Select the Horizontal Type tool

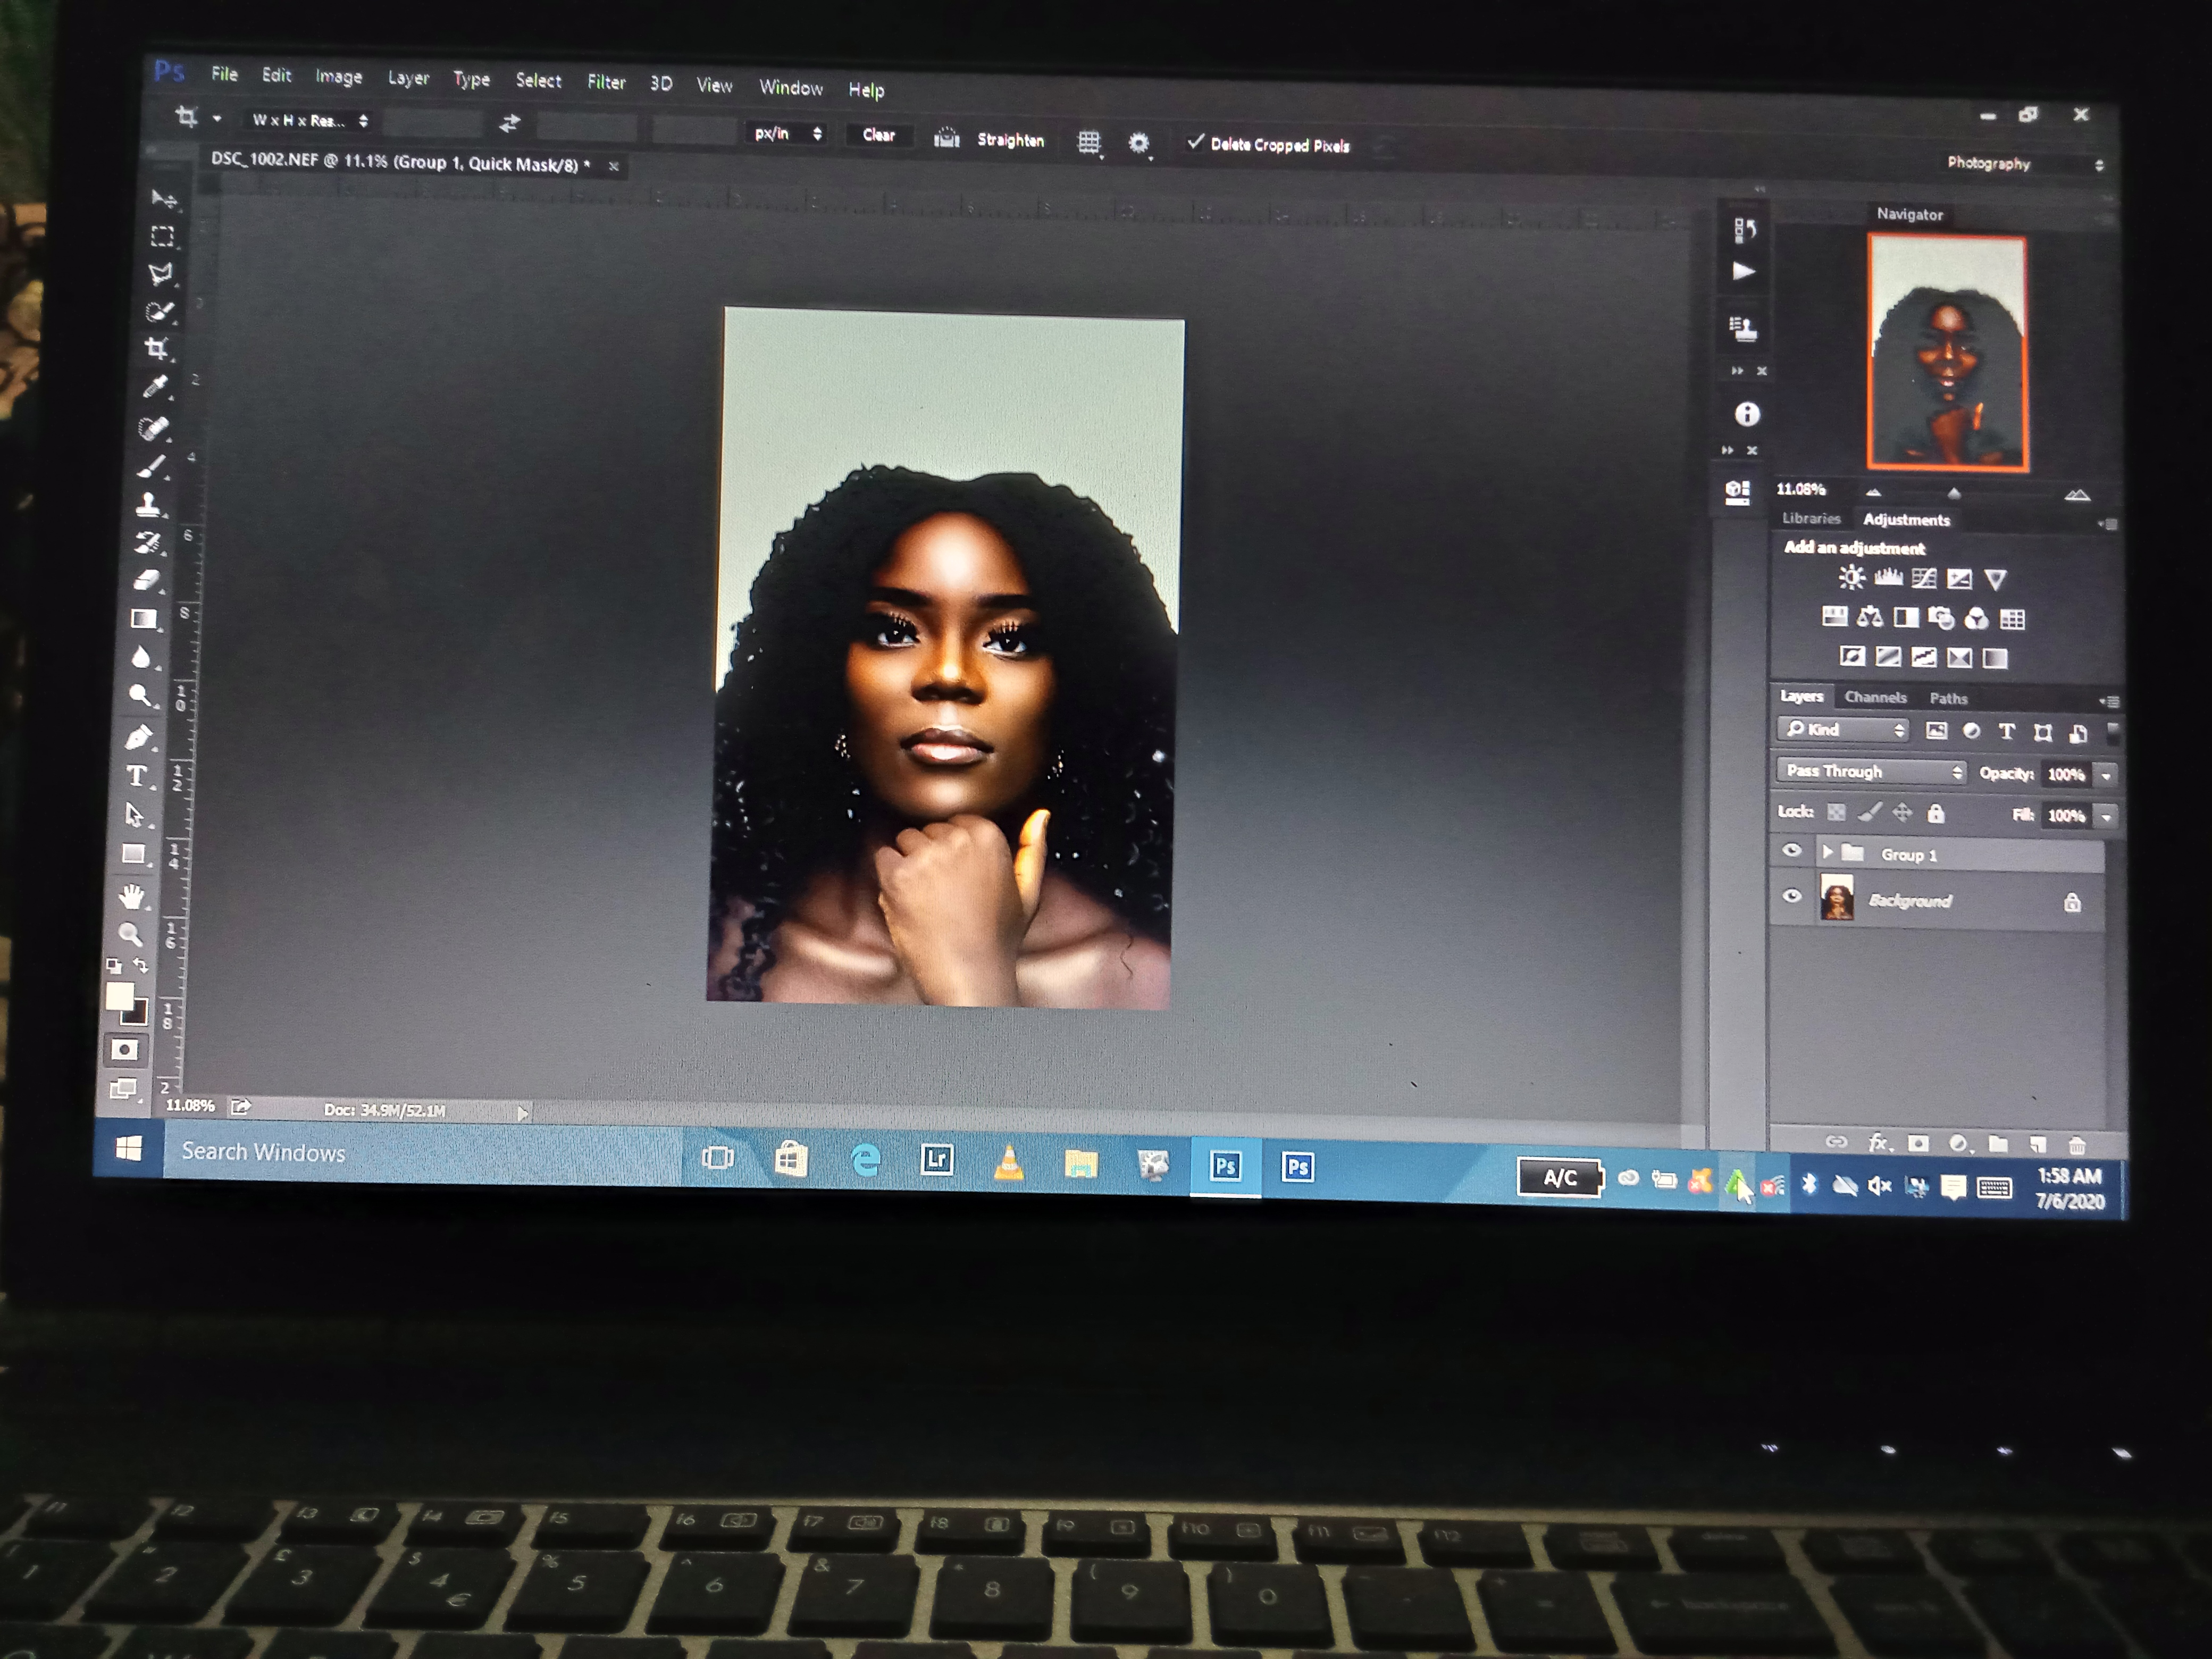coord(137,776)
